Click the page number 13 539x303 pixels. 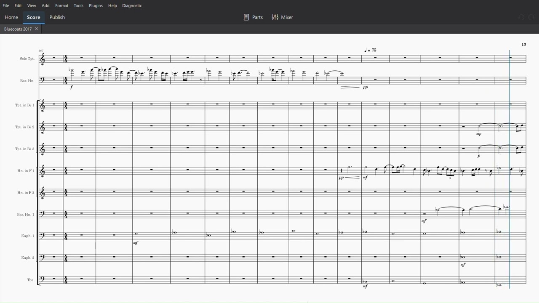(524, 44)
